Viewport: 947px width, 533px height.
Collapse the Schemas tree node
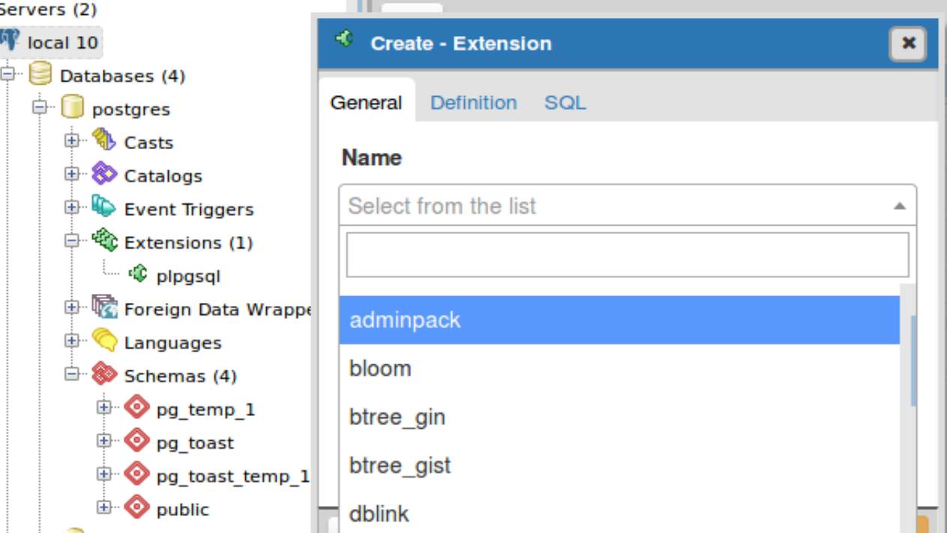(72, 374)
